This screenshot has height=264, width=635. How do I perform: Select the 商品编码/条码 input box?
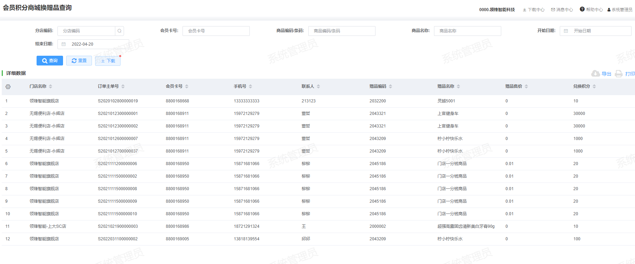[x=341, y=31]
